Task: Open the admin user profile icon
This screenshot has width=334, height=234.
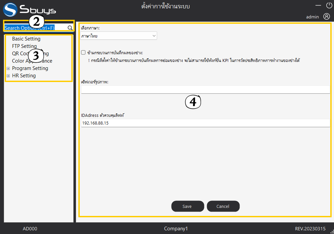Action: coord(327,16)
